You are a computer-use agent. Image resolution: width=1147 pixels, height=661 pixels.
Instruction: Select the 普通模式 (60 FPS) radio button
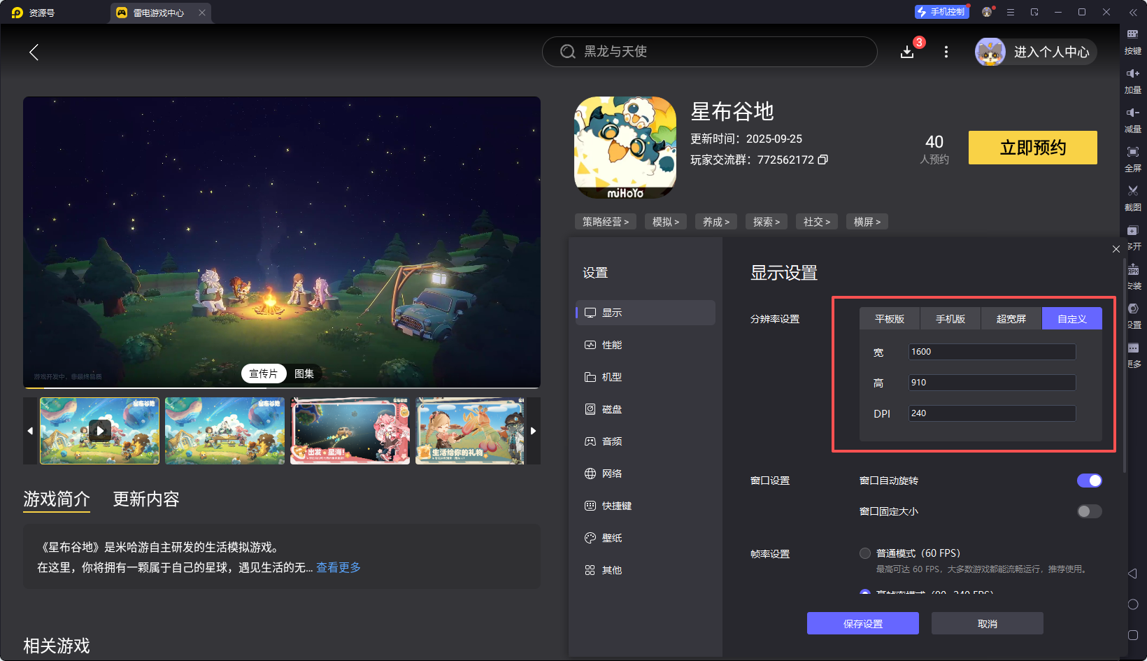coord(864,553)
